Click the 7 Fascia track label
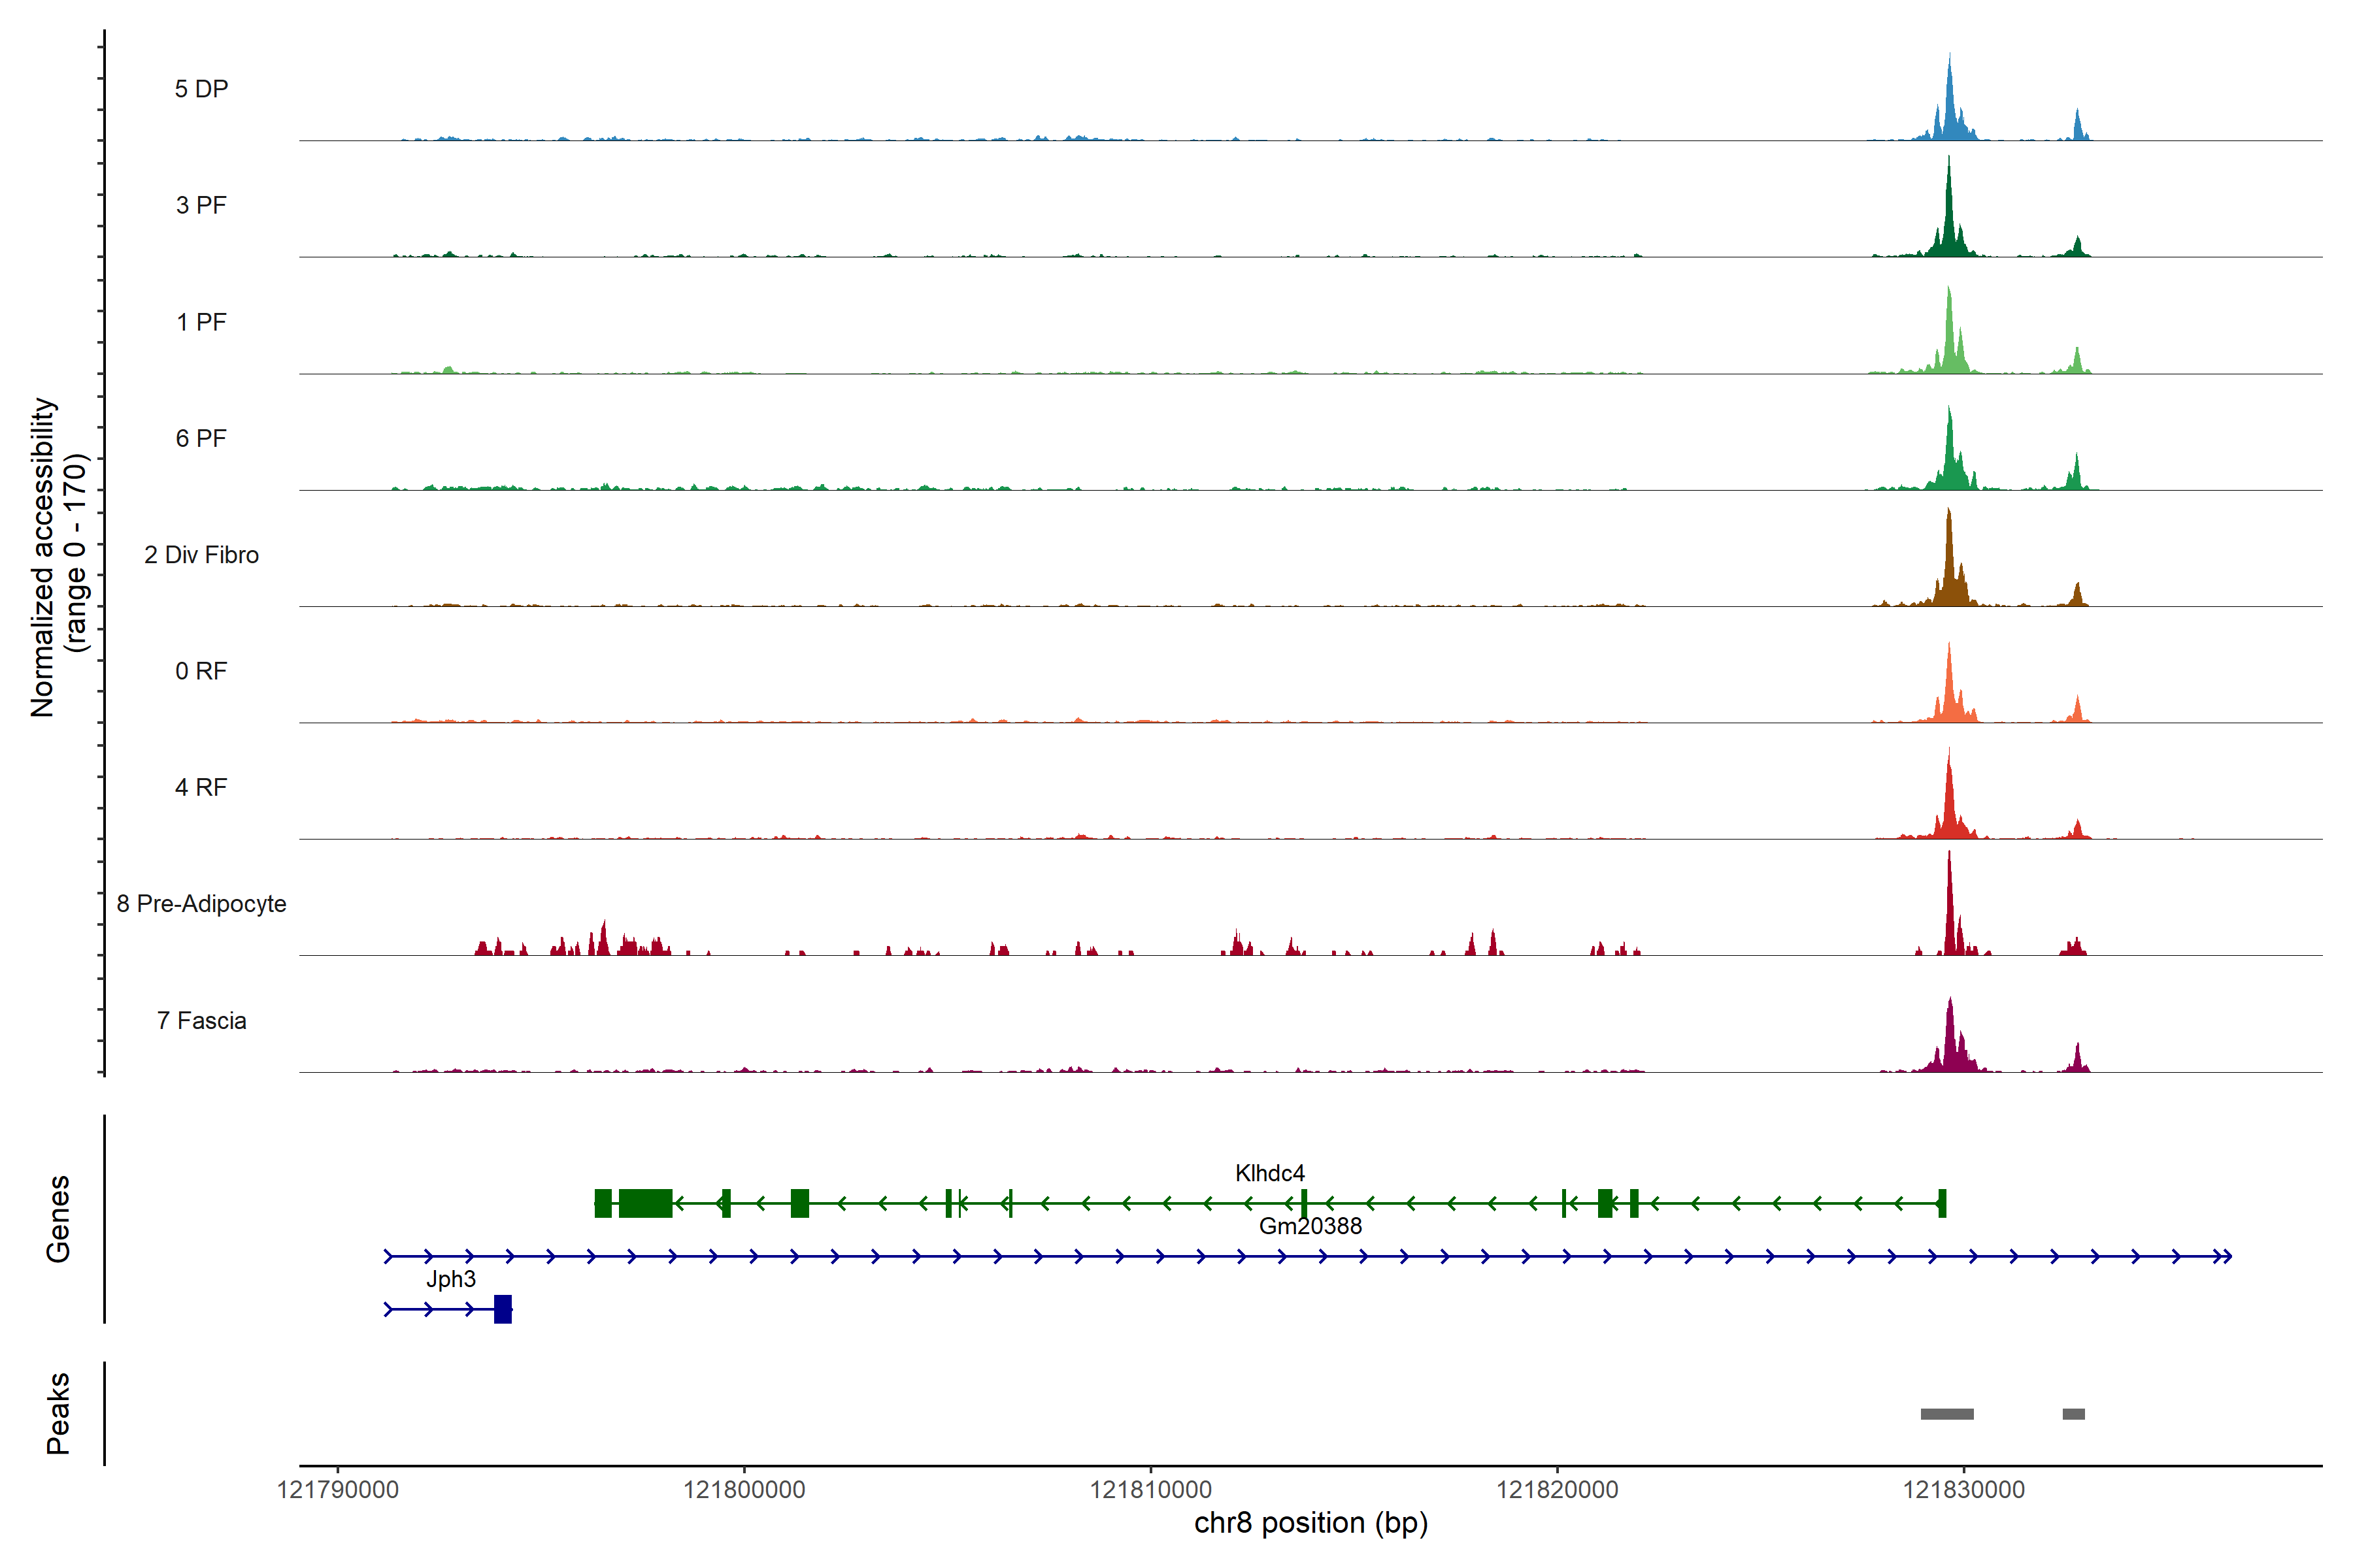The width and height of the screenshot is (2353, 1568). (x=201, y=1021)
